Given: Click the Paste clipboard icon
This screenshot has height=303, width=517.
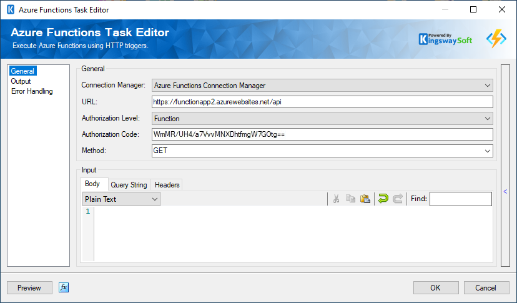Looking at the screenshot, I should [365, 199].
